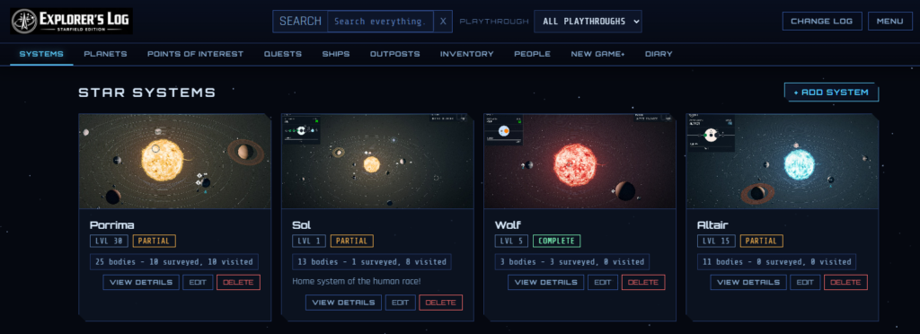920x334 pixels.
Task: Clear search with the X button
Action: click(443, 22)
